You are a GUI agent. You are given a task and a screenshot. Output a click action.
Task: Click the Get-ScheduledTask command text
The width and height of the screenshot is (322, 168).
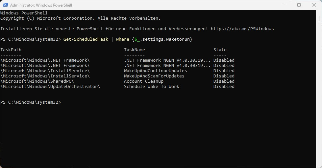coord(86,39)
